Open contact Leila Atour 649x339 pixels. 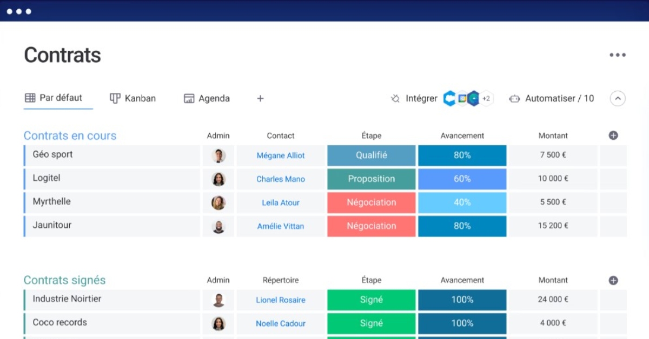281,203
